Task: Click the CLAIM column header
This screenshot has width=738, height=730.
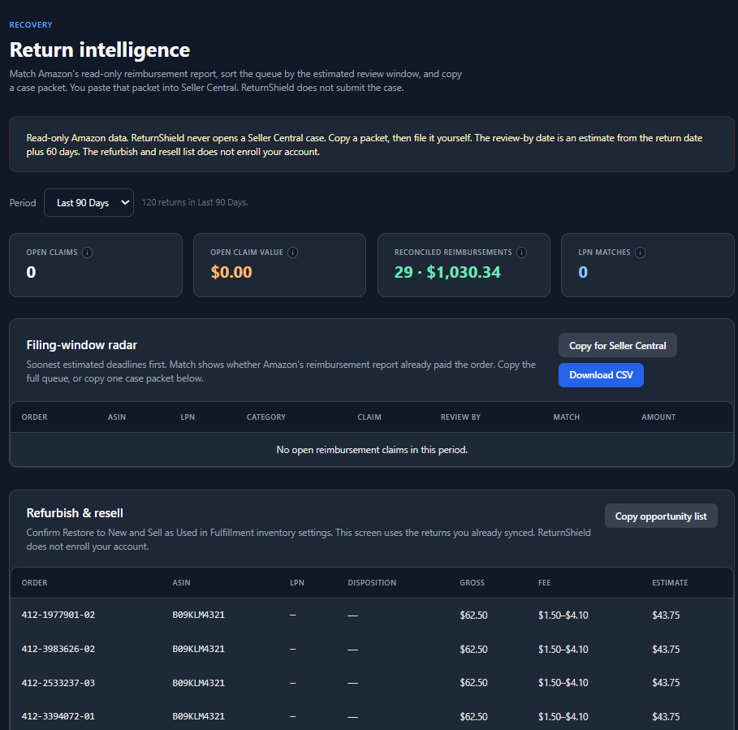Action: tap(369, 417)
